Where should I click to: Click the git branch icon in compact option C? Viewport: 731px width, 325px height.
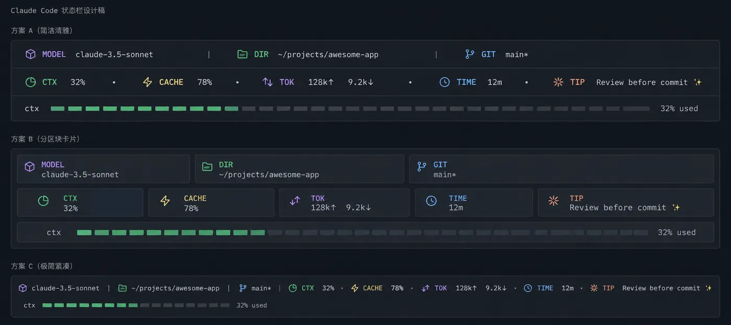point(243,288)
